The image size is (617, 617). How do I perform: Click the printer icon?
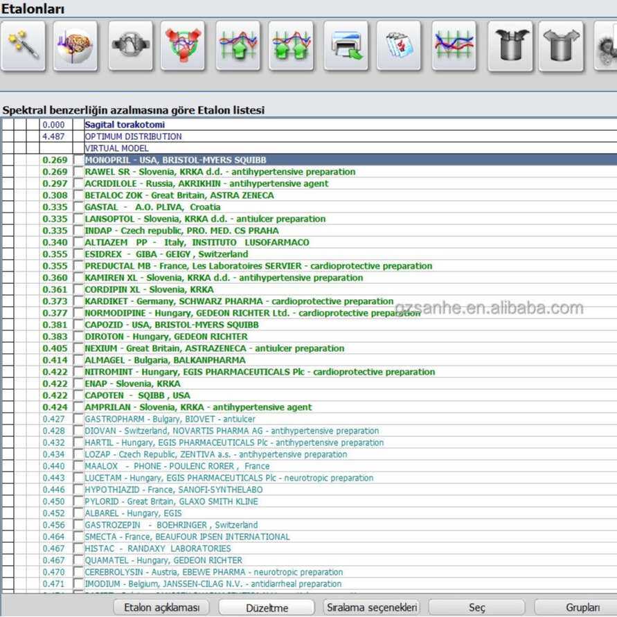point(346,46)
